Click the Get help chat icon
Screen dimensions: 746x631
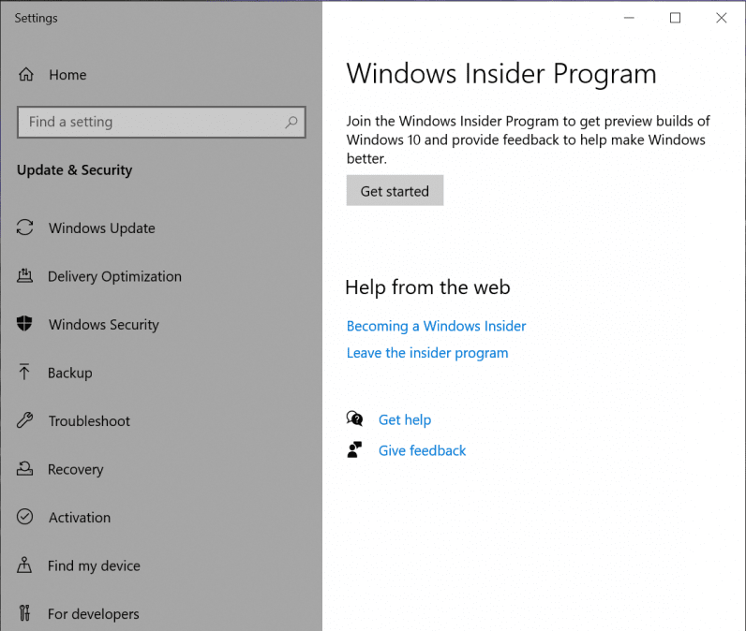point(354,418)
